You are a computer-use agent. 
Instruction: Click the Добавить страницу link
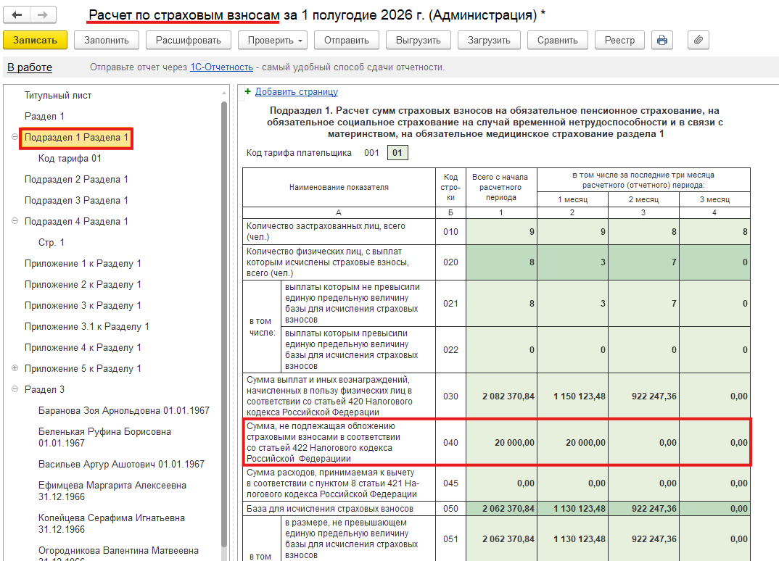coord(297,91)
